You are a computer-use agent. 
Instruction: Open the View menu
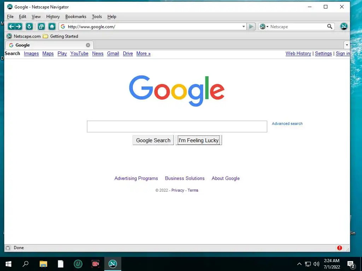click(x=36, y=17)
